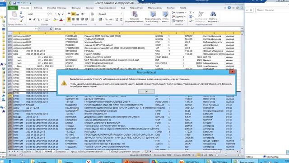Image resolution: width=289 pixels, height=163 pixels.
Task: Click the decrease indent icon
Action: click(82, 19)
